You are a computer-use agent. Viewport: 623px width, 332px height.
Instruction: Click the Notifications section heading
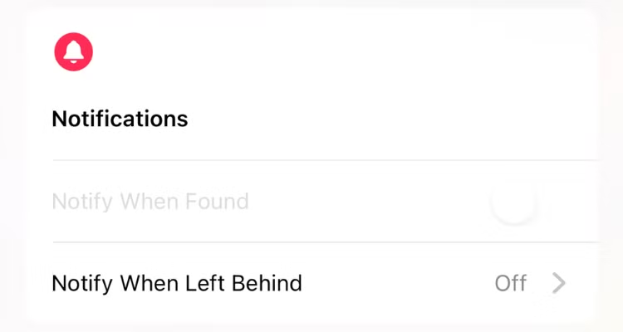(x=120, y=119)
